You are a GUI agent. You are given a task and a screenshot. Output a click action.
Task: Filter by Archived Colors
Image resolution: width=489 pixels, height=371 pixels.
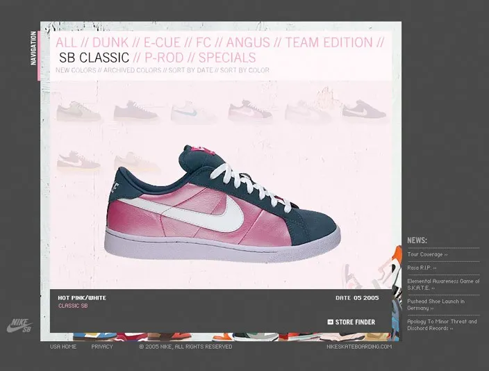pos(132,70)
